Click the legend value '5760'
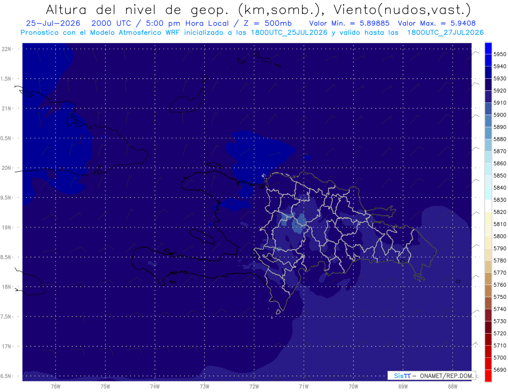The image size is (508, 392). pos(500,285)
